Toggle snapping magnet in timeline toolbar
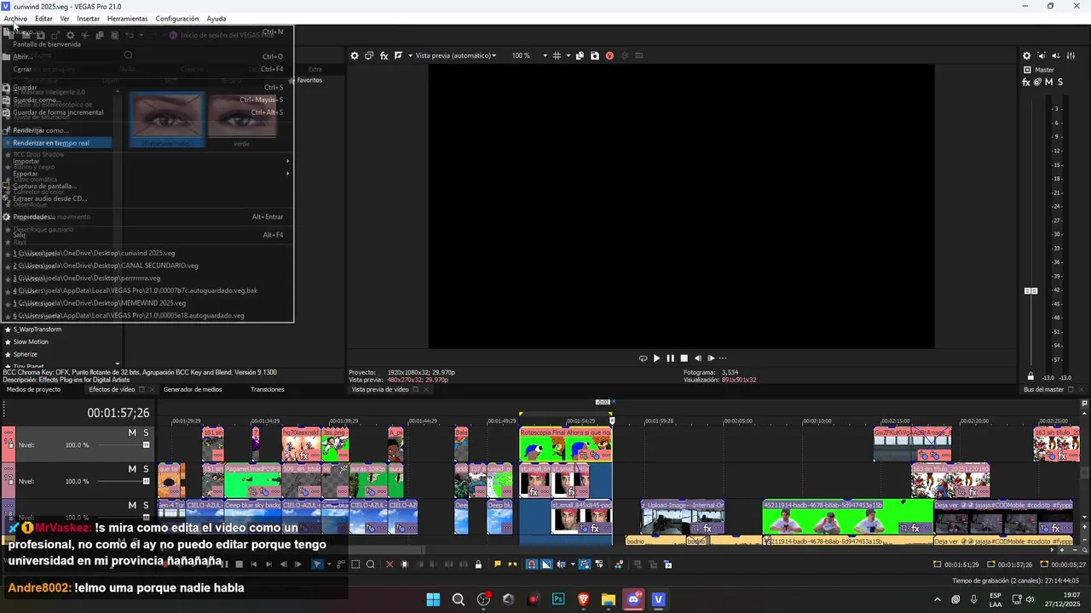The width and height of the screenshot is (1091, 613). tap(531, 564)
